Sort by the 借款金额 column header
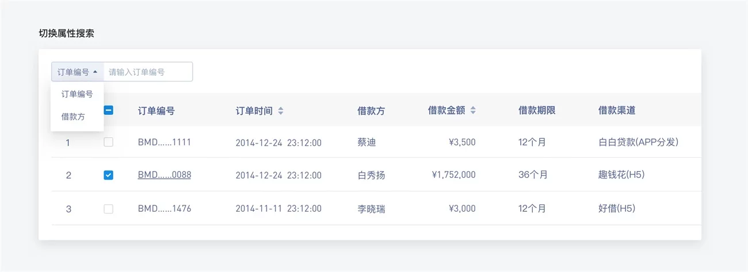Viewport: 748px width, 272px height. [x=446, y=111]
